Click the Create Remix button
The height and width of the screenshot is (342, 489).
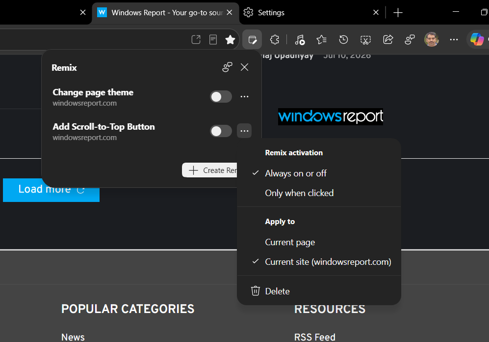(x=209, y=170)
